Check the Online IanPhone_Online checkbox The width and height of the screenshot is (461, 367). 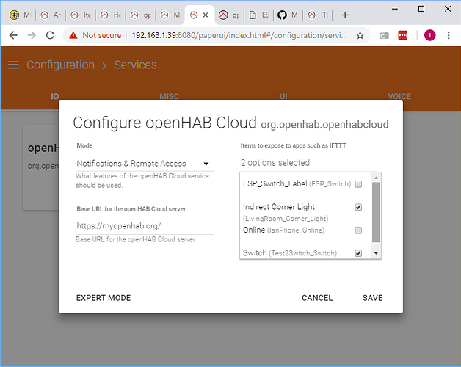pyautogui.click(x=357, y=230)
